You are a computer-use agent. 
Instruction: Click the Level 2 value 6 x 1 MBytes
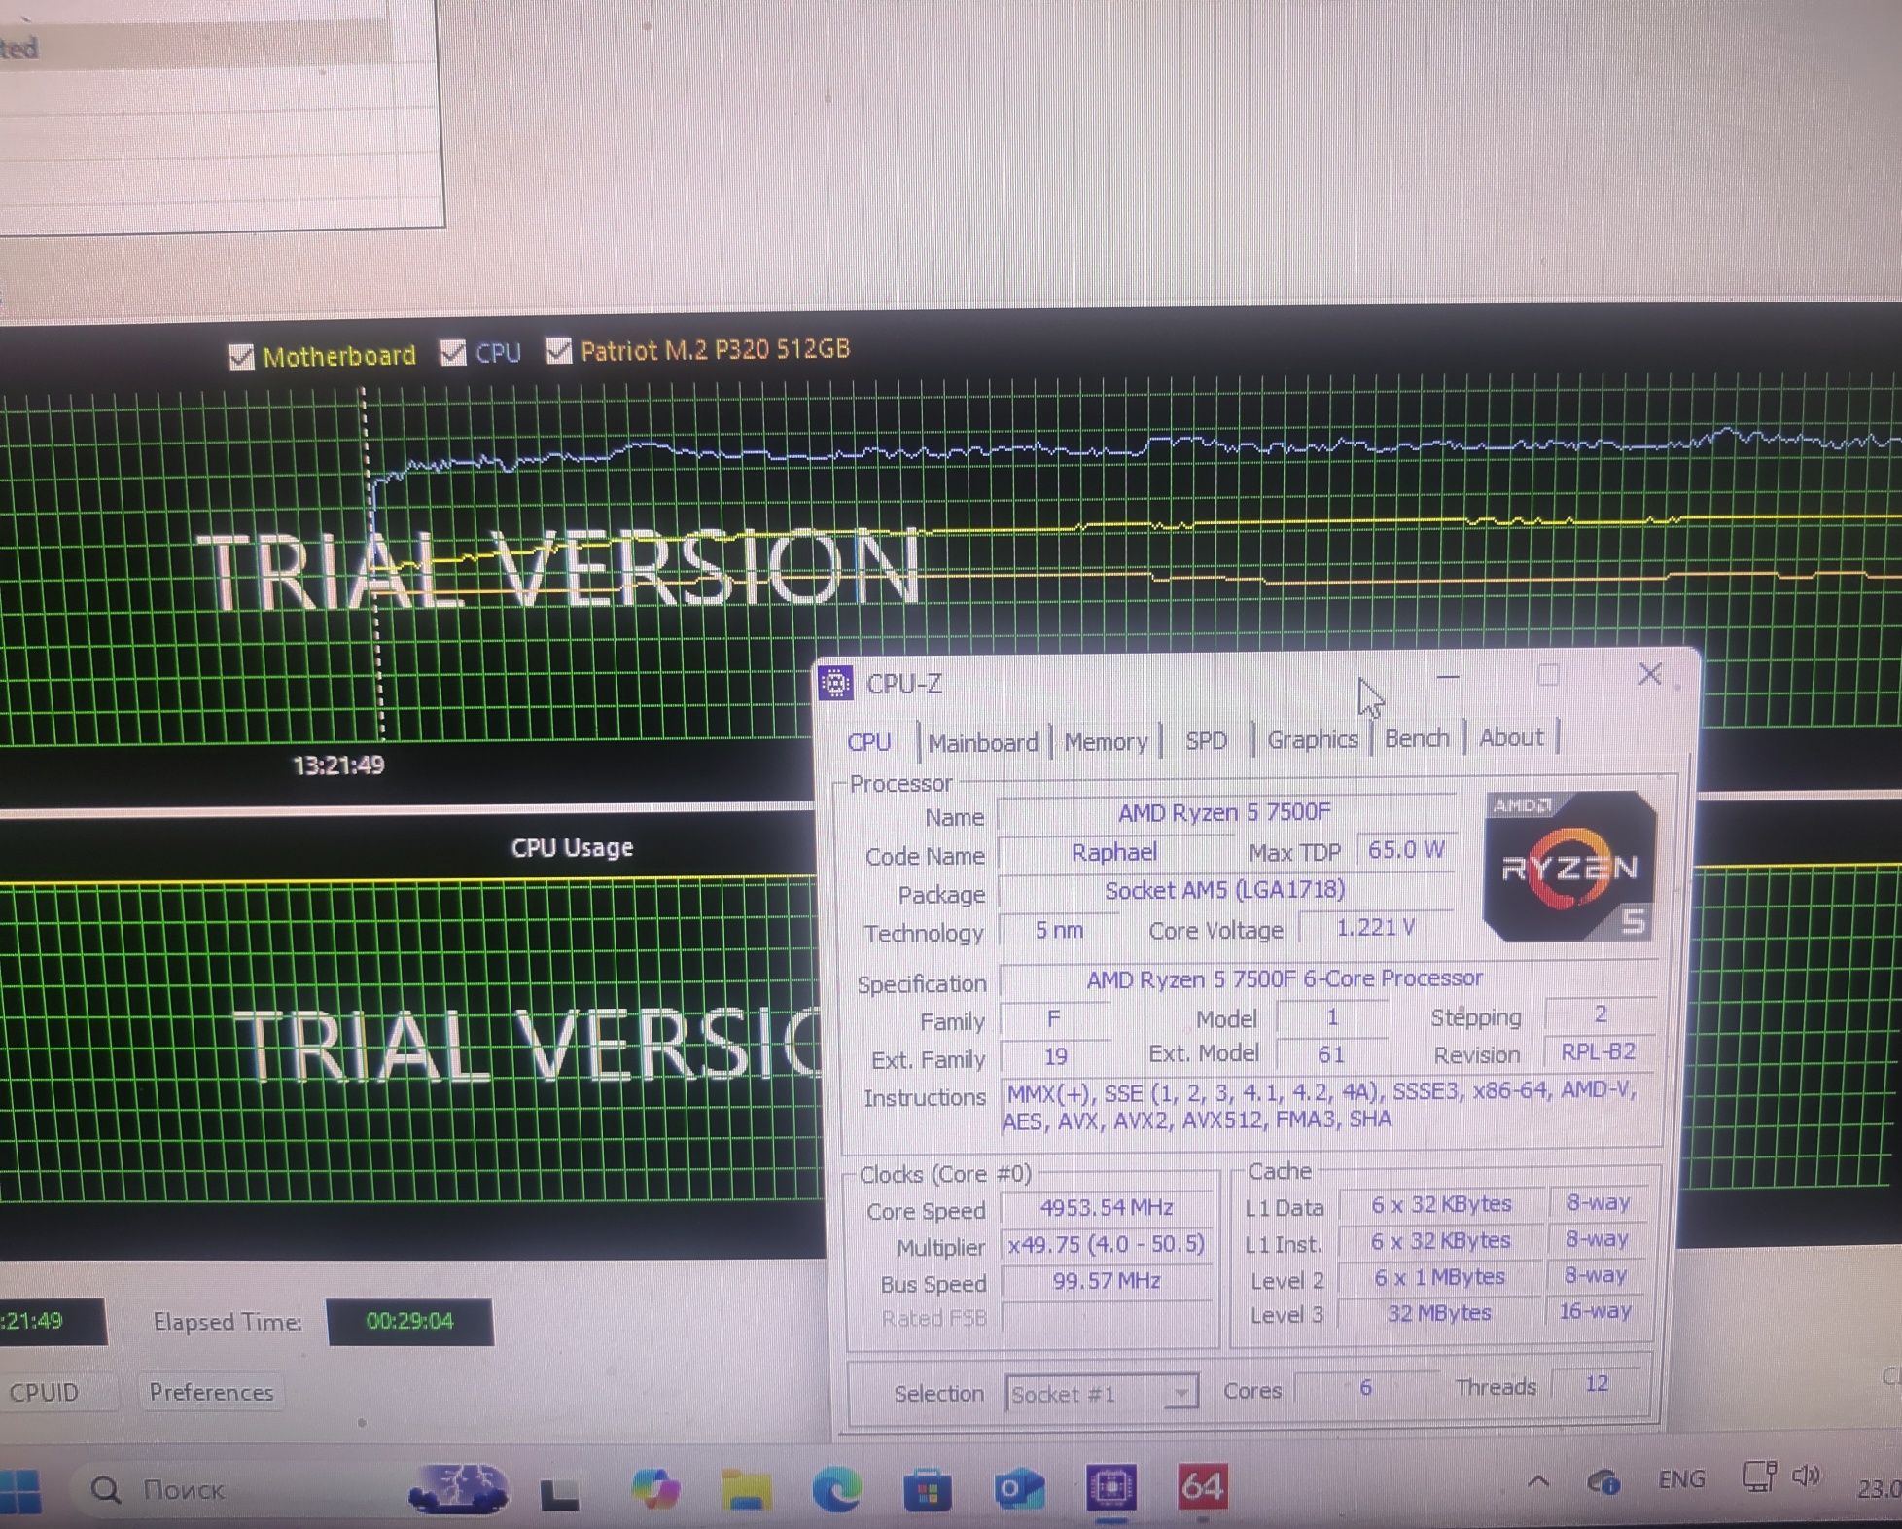(1439, 1276)
